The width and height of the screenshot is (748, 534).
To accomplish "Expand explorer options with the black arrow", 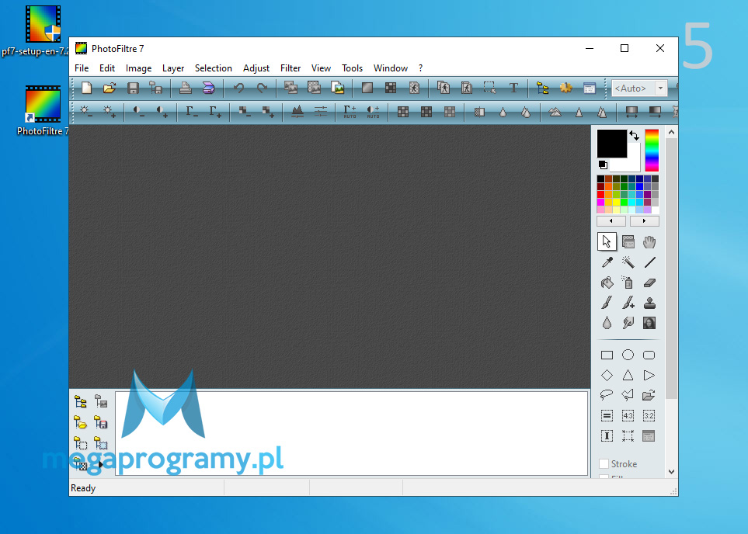I will click(x=101, y=464).
